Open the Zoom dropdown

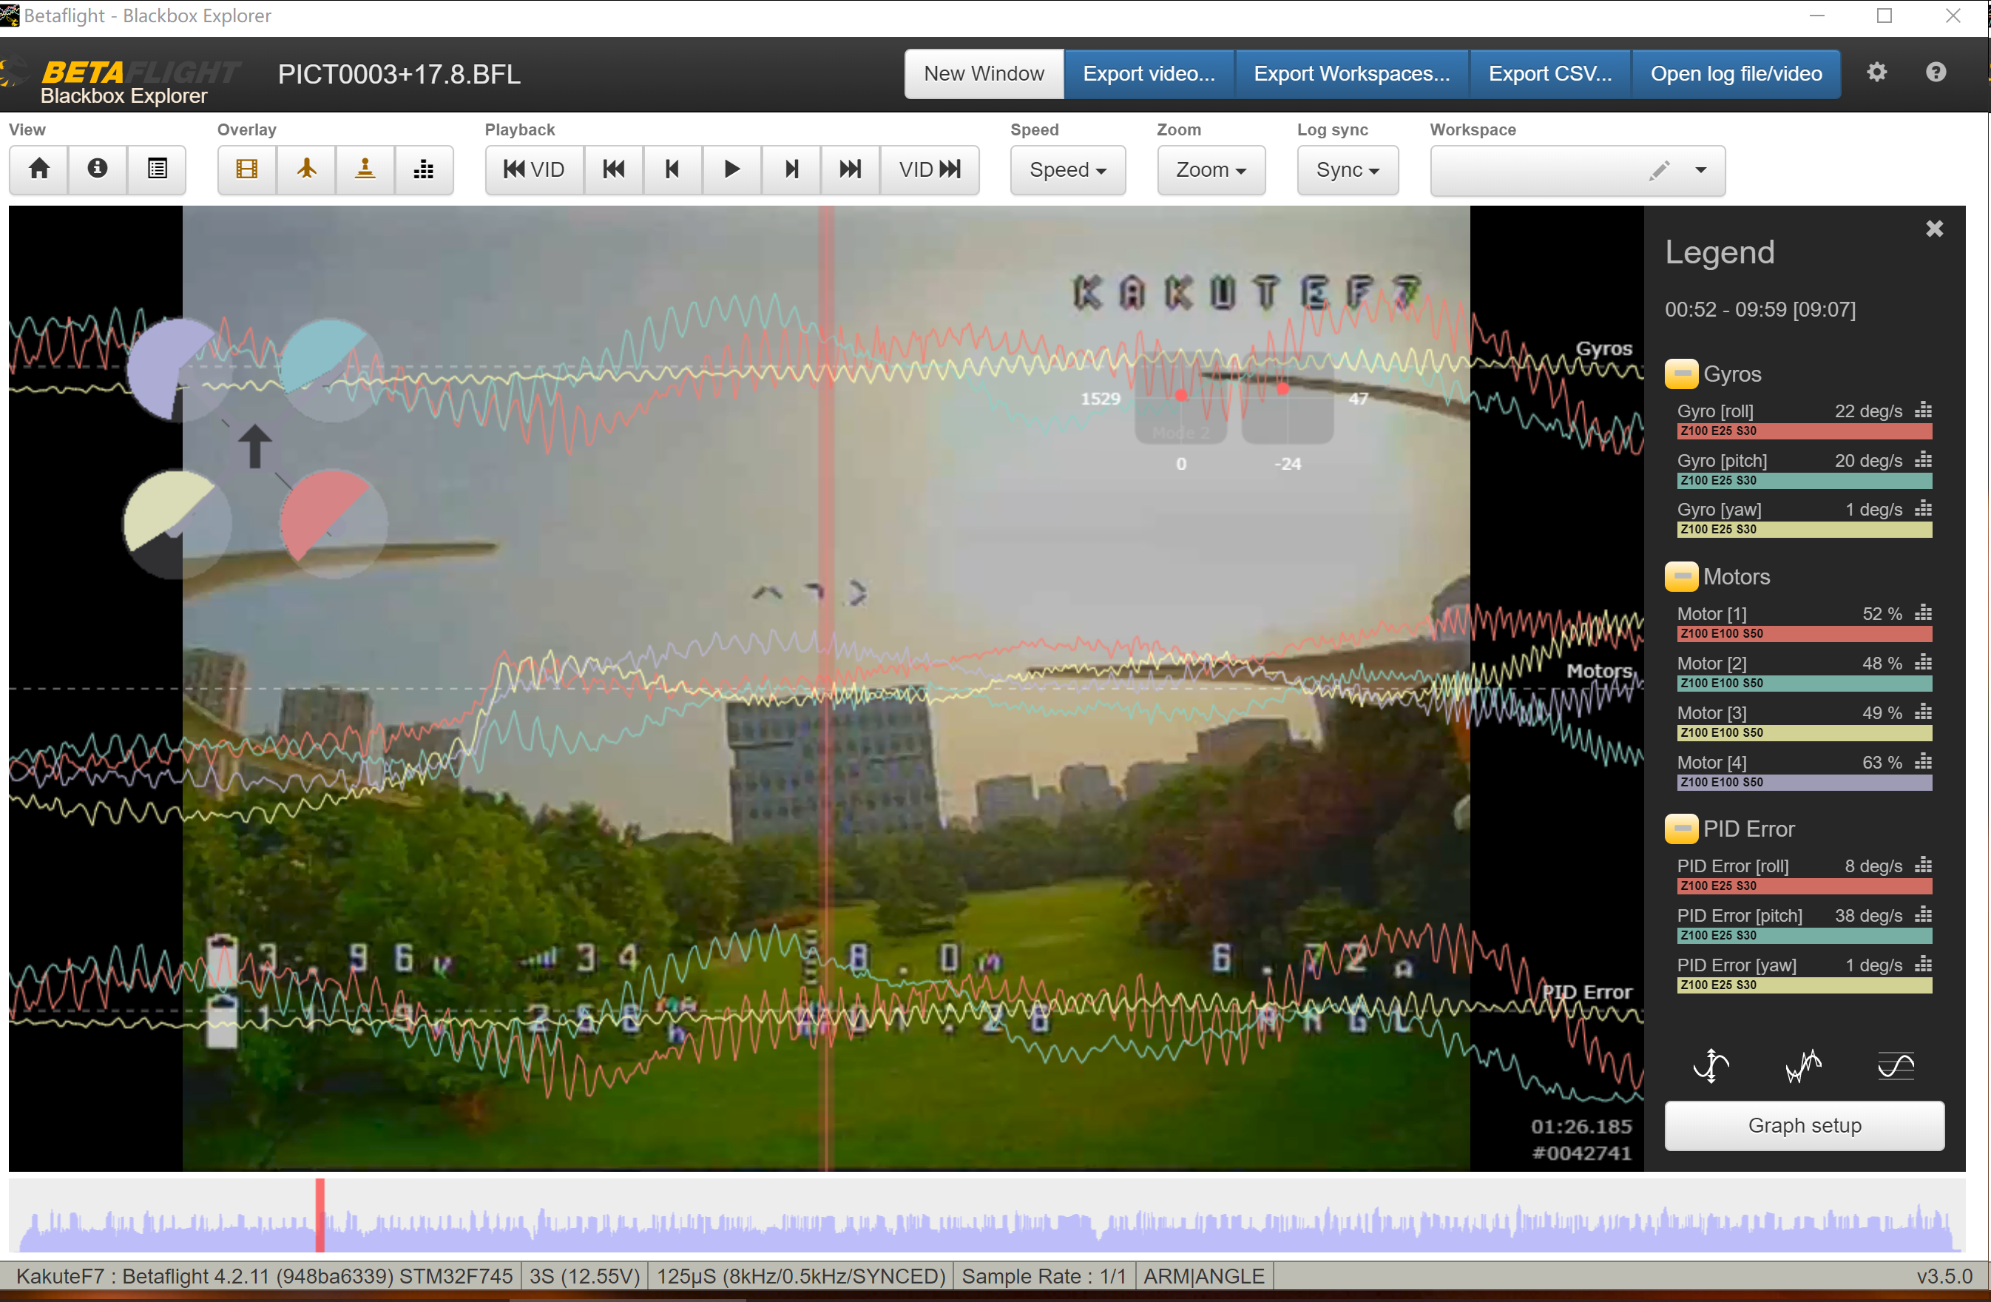(1211, 170)
